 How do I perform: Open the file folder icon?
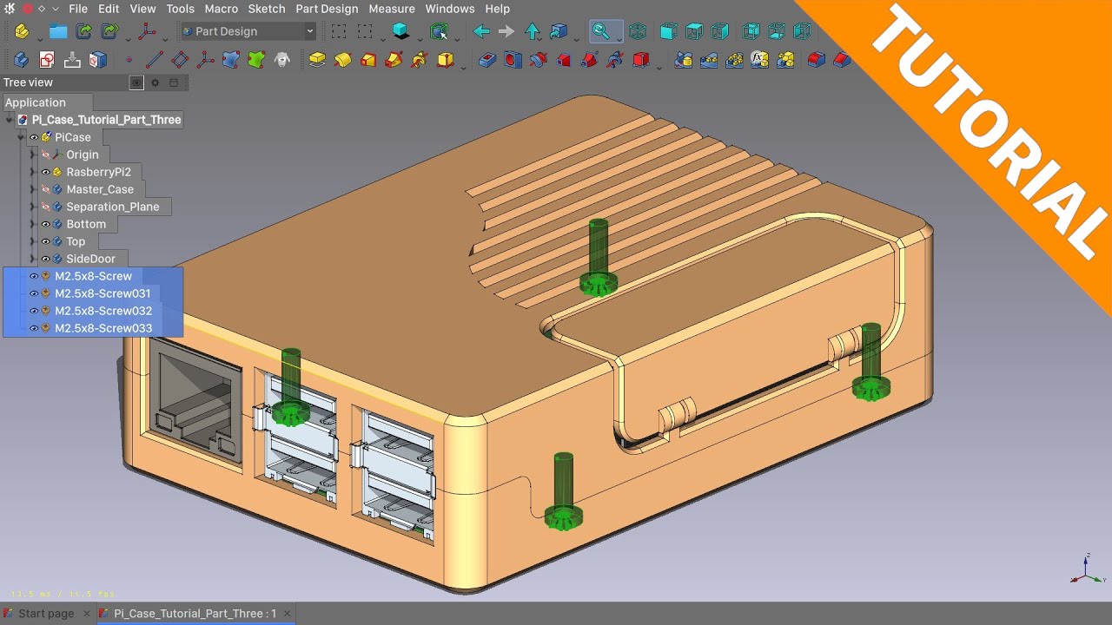pos(58,31)
